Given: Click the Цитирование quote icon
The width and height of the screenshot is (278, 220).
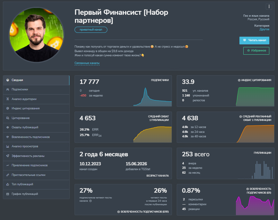Looking at the screenshot, I should coord(8,118).
